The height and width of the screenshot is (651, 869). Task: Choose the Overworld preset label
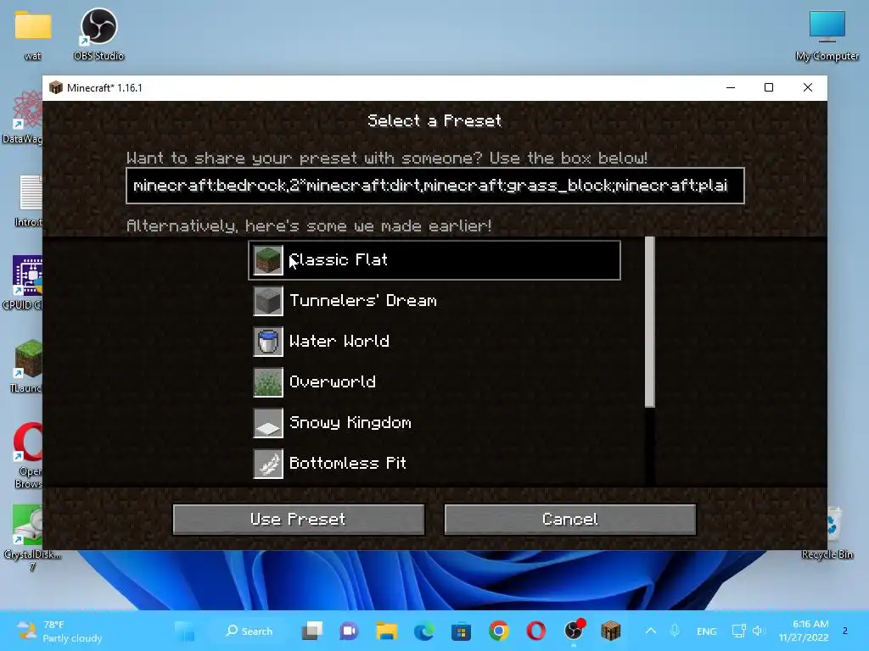pyautogui.click(x=333, y=382)
